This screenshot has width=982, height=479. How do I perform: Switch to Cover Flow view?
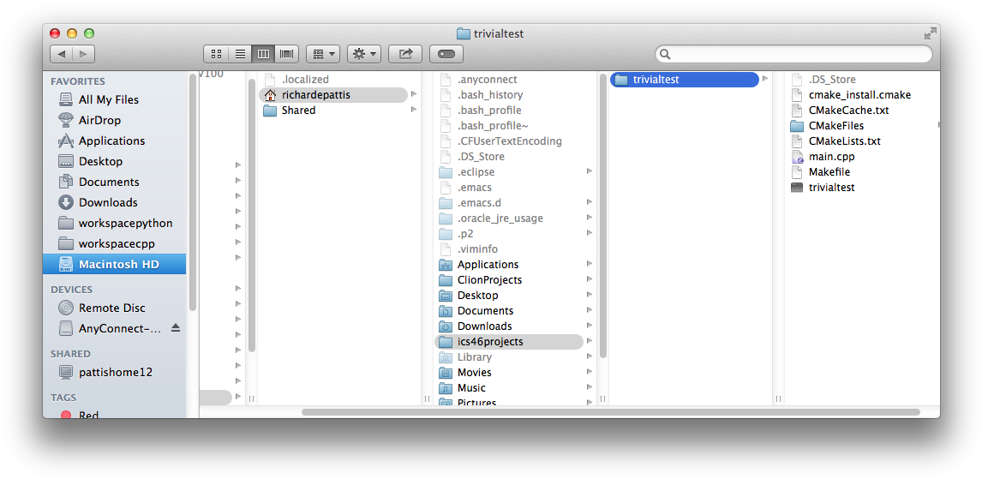287,54
